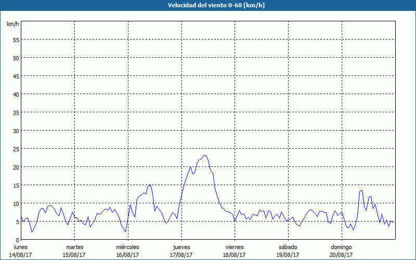Select the 15 tick label on y-axis

[x=16, y=185]
